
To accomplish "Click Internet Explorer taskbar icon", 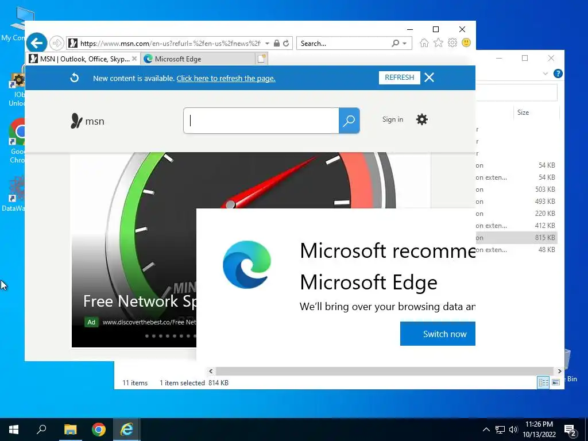I will (x=127, y=430).
